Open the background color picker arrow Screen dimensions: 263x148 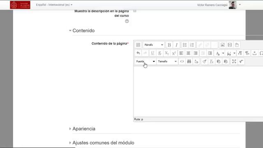point(234,53)
